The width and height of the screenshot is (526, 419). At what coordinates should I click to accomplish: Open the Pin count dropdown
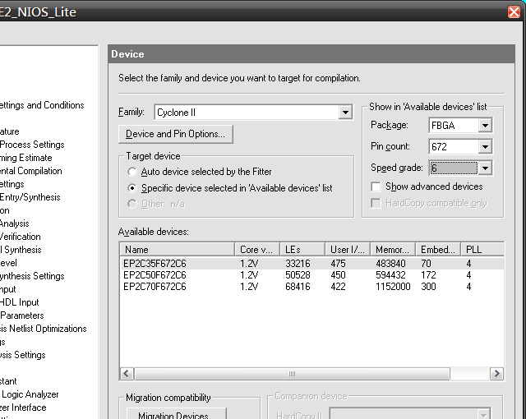(x=485, y=146)
